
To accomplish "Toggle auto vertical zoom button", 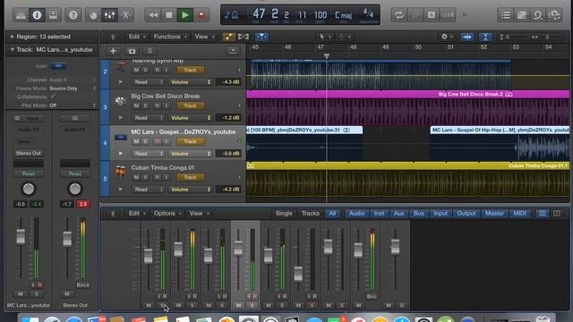I will 485,37.
